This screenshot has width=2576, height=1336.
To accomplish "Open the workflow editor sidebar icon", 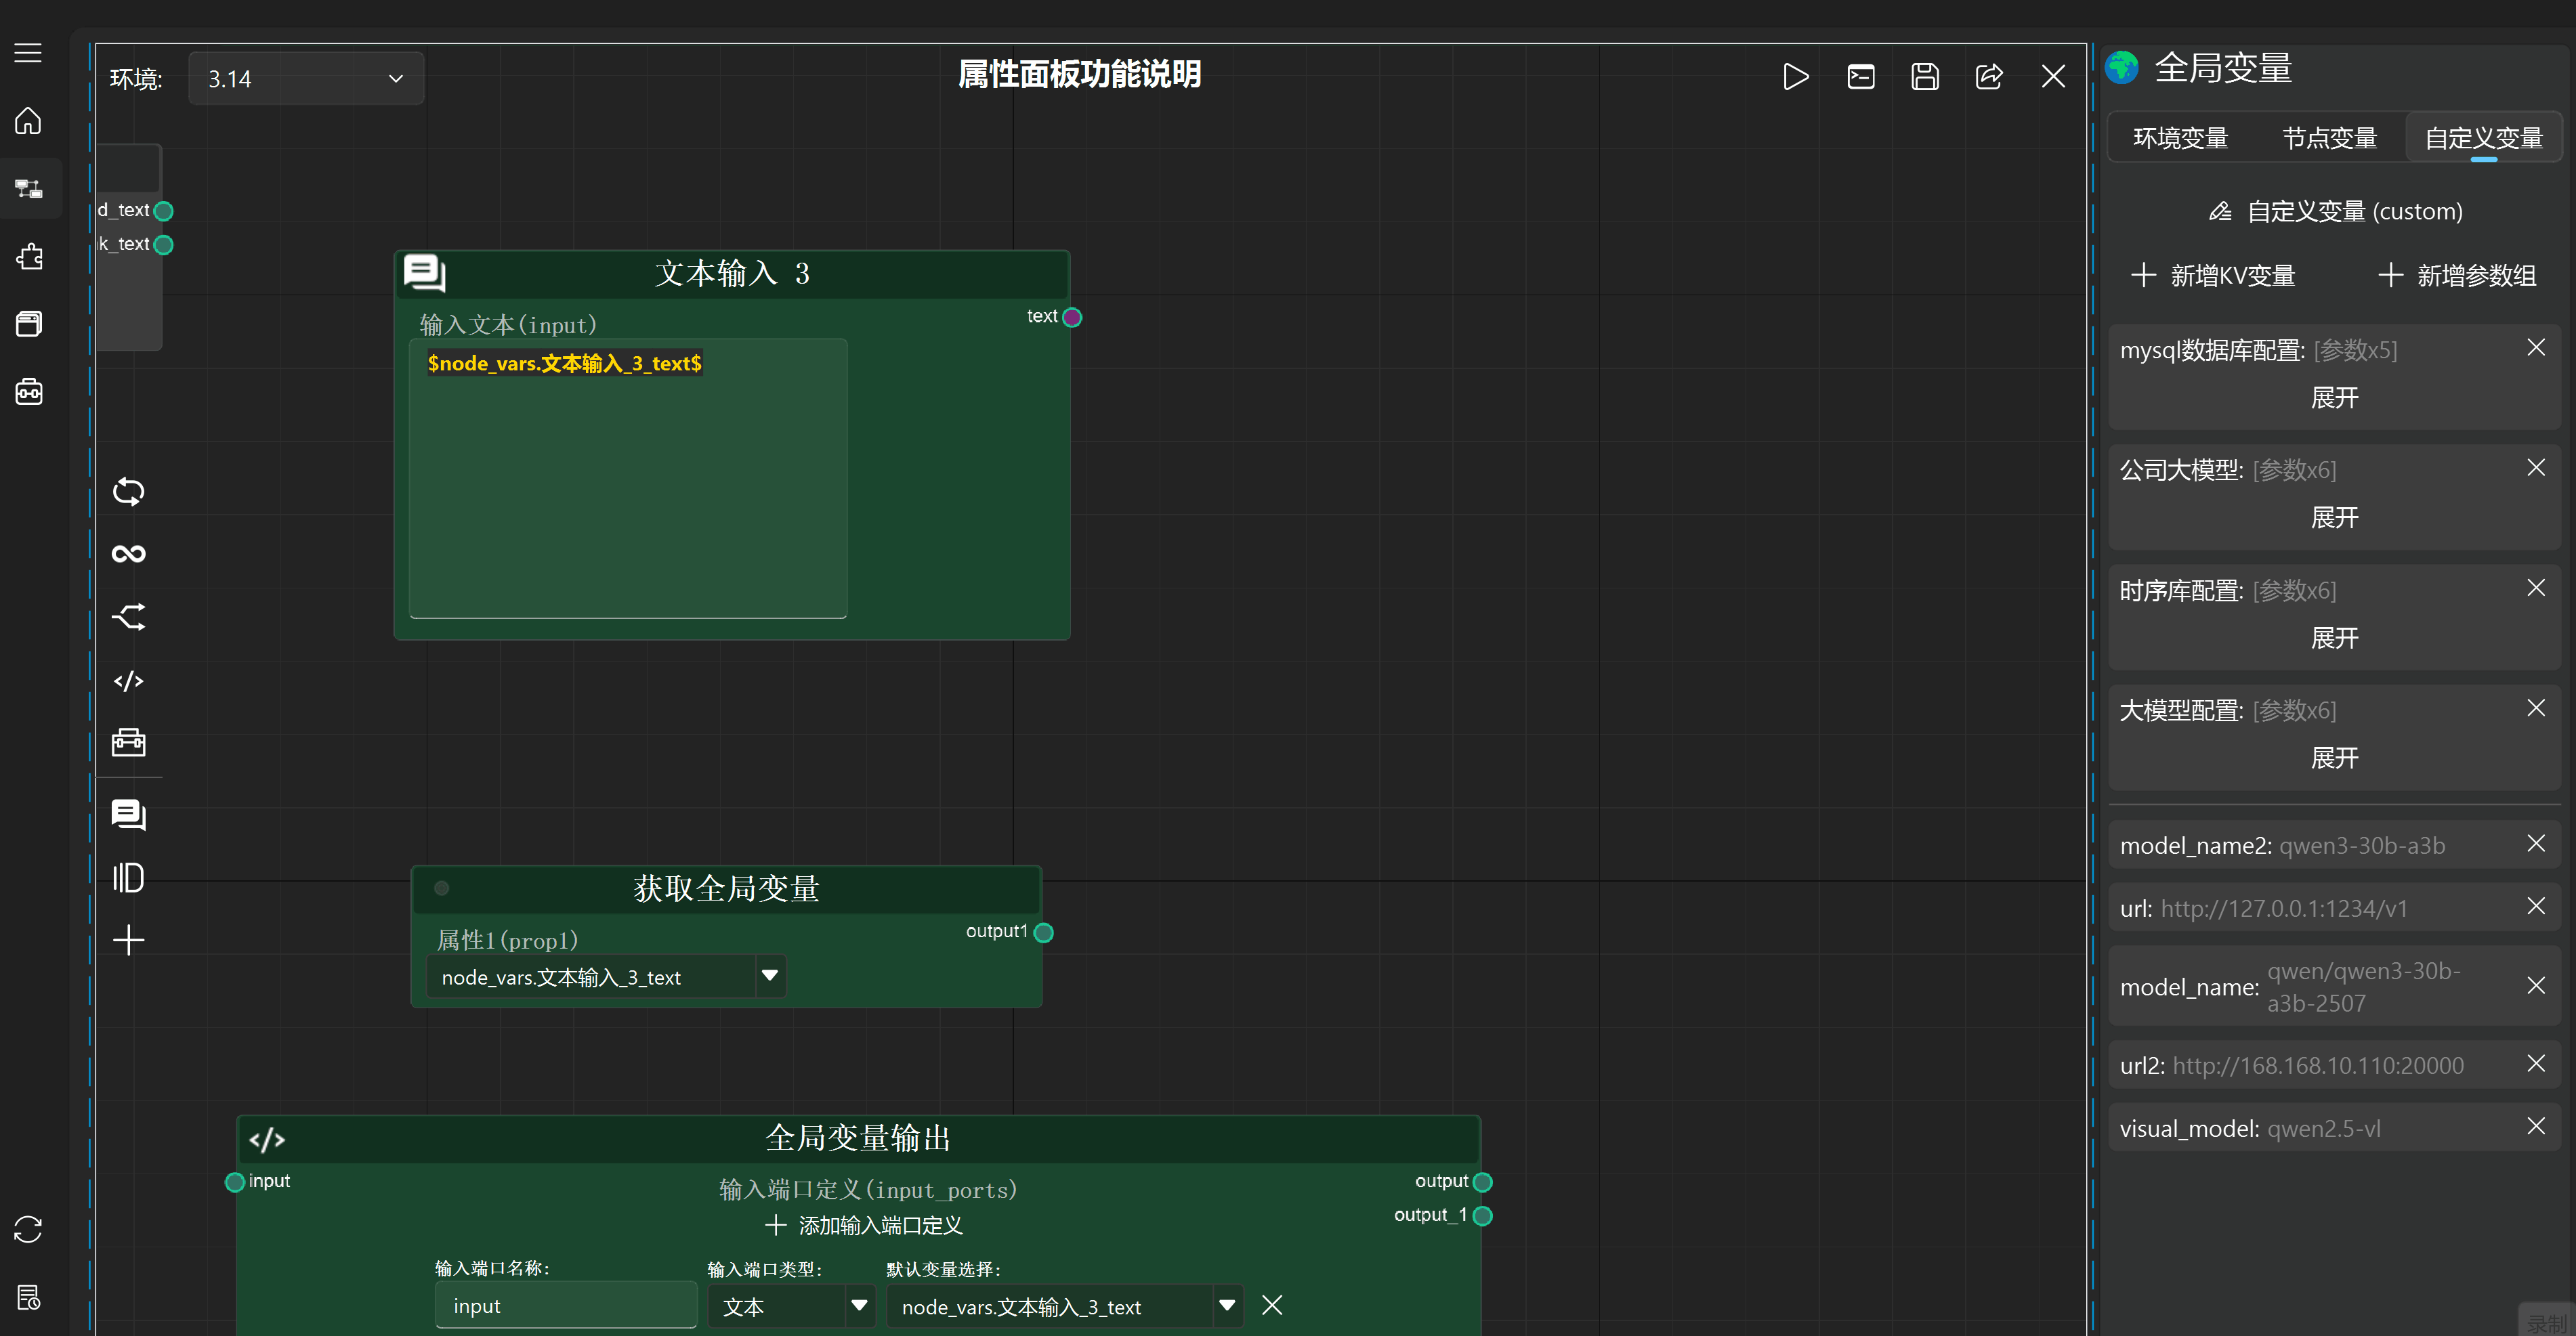I will [x=28, y=188].
